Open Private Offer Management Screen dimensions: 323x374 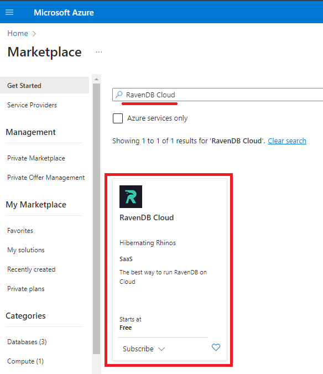pos(46,178)
